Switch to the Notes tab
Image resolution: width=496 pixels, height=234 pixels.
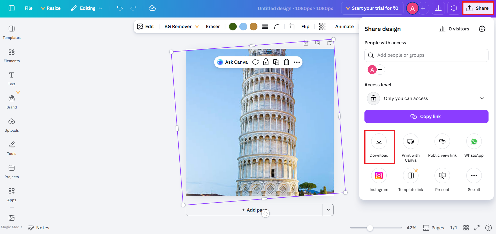39,228
